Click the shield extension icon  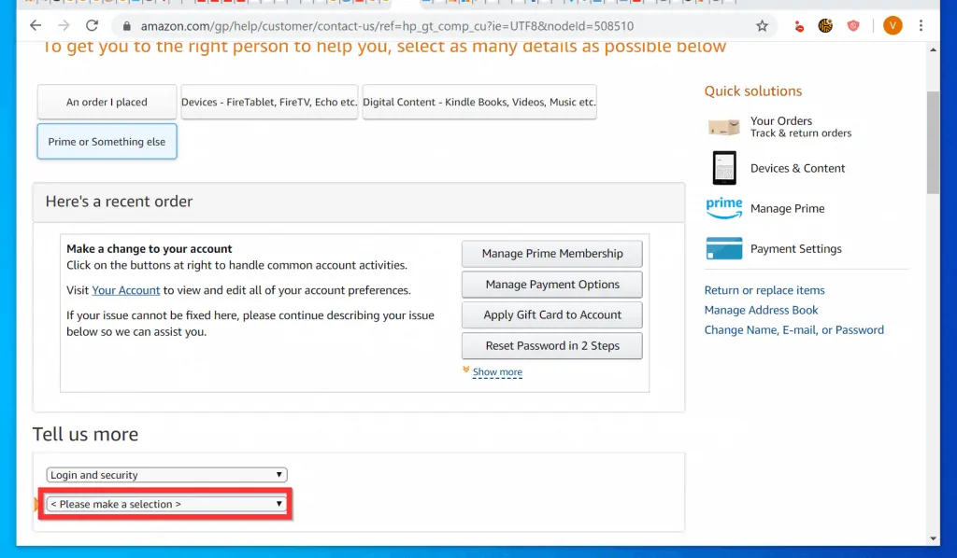pyautogui.click(x=853, y=27)
